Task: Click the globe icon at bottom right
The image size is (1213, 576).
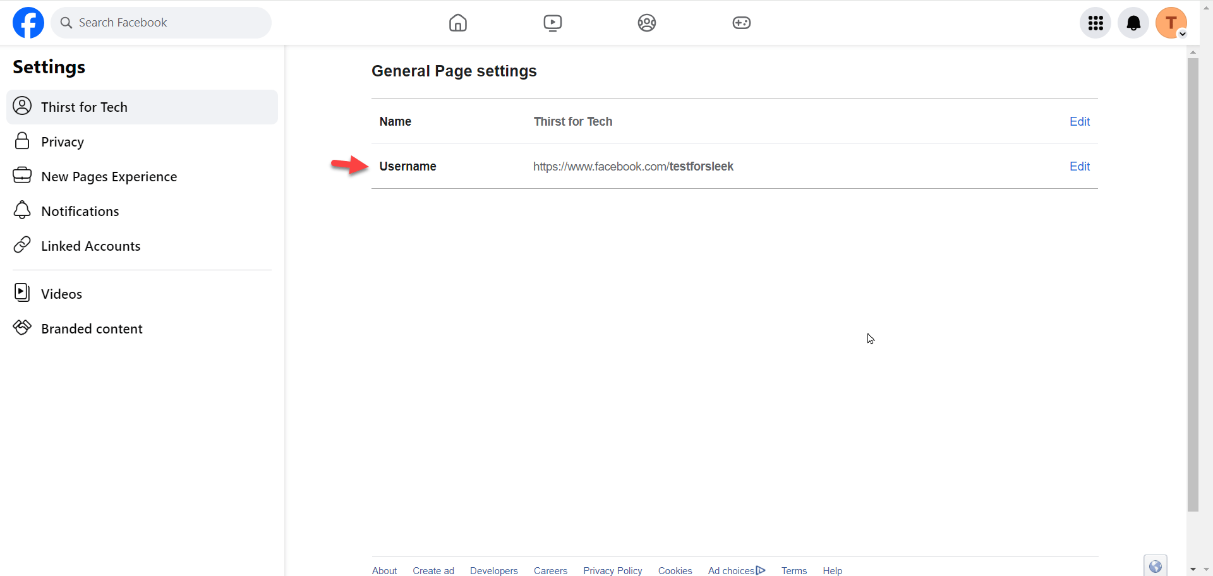Action: [1155, 566]
